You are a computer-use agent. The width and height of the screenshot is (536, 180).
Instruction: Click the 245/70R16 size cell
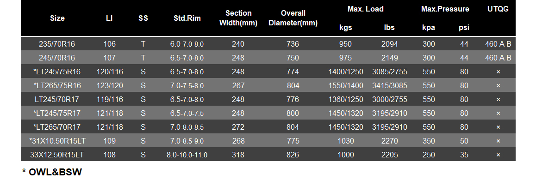(x=57, y=58)
